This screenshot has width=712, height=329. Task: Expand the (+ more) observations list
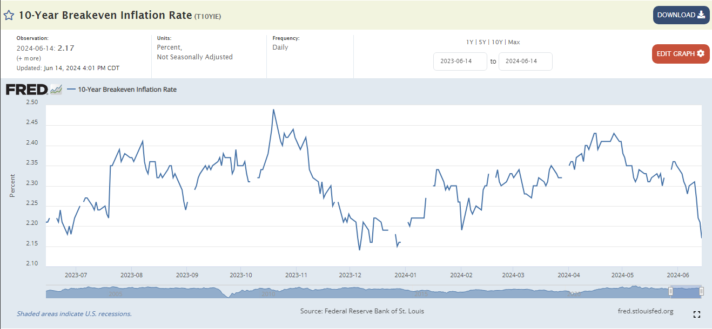(x=29, y=58)
